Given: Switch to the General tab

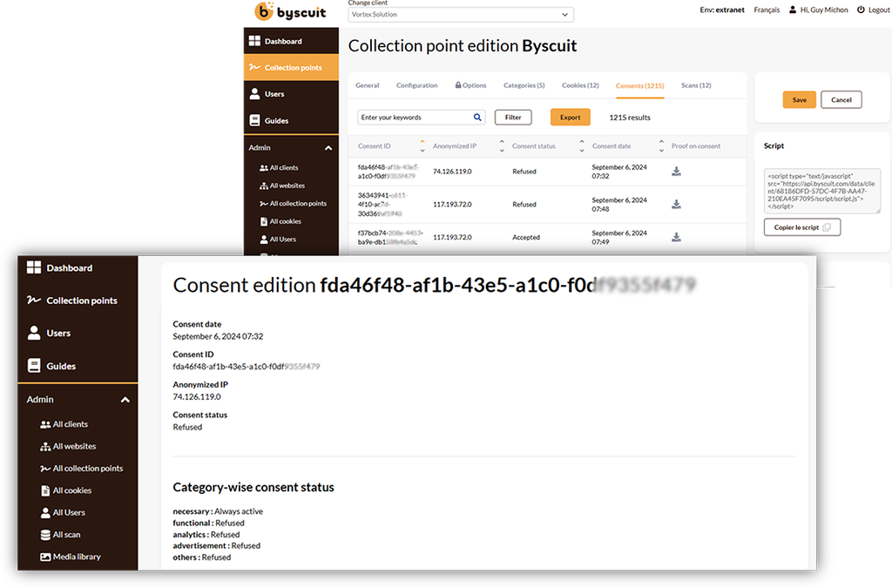Looking at the screenshot, I should point(368,85).
